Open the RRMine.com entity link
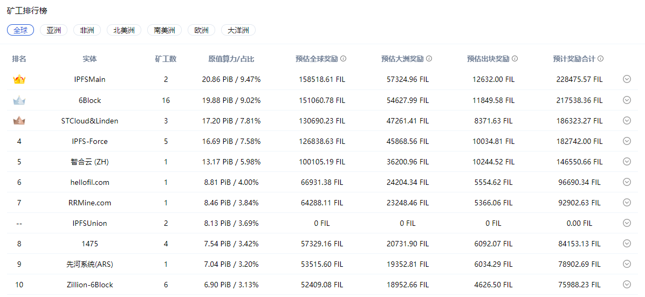Screen dimensions: 645x297 [x=90, y=202]
